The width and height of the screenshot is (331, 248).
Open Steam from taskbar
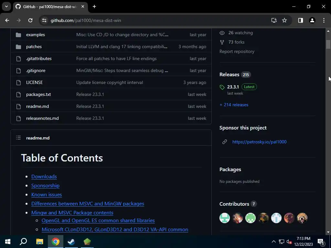click(71, 242)
